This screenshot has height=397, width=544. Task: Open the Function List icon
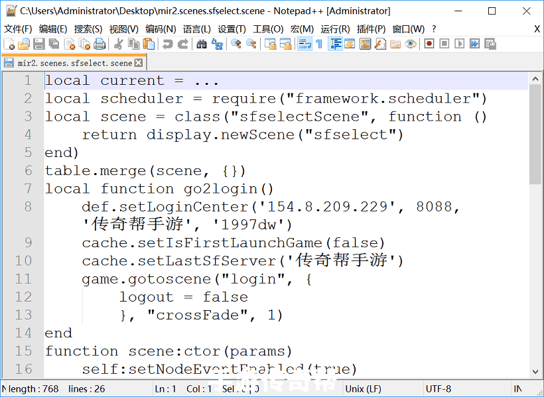click(380, 44)
